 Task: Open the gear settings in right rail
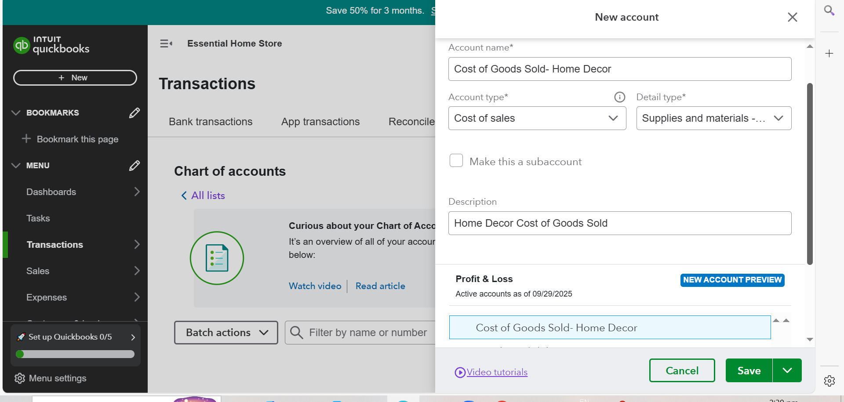coord(829,380)
